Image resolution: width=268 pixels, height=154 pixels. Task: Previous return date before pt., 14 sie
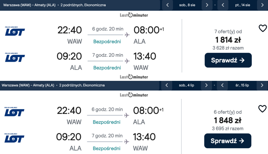click(222, 5)
